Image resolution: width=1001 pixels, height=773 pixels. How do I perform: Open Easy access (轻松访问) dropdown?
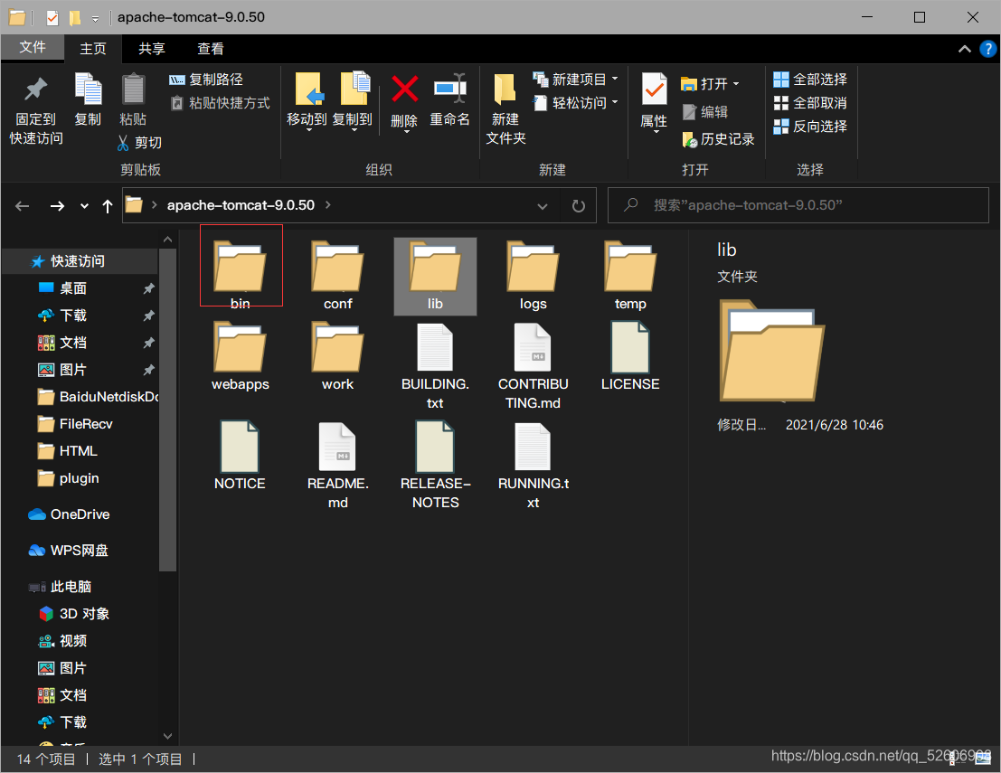(576, 103)
